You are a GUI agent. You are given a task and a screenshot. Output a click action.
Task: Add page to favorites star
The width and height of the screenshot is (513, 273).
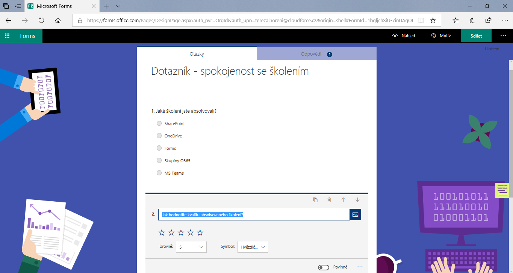click(x=433, y=20)
